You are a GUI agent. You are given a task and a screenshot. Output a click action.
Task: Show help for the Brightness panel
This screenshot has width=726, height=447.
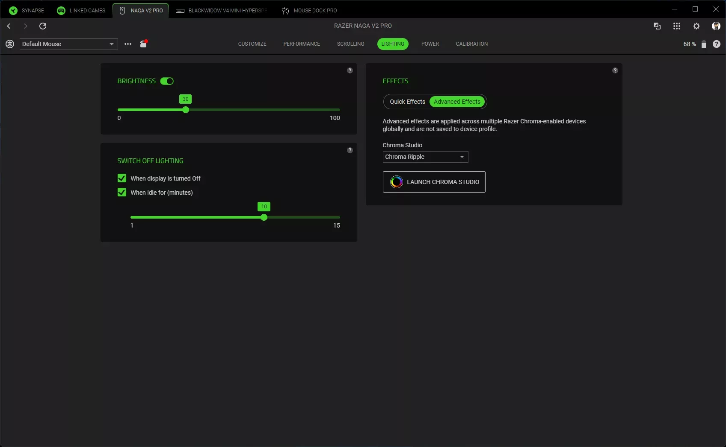[350, 70]
